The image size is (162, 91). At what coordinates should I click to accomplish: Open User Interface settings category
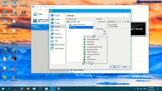58,48
